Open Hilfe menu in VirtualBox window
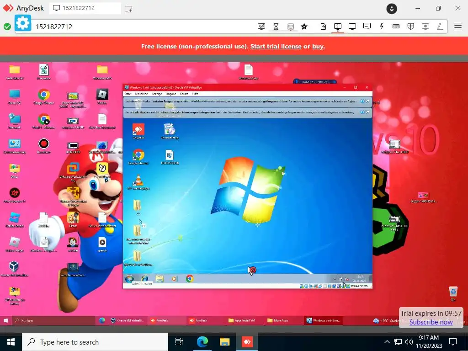The image size is (468, 351). click(x=195, y=94)
